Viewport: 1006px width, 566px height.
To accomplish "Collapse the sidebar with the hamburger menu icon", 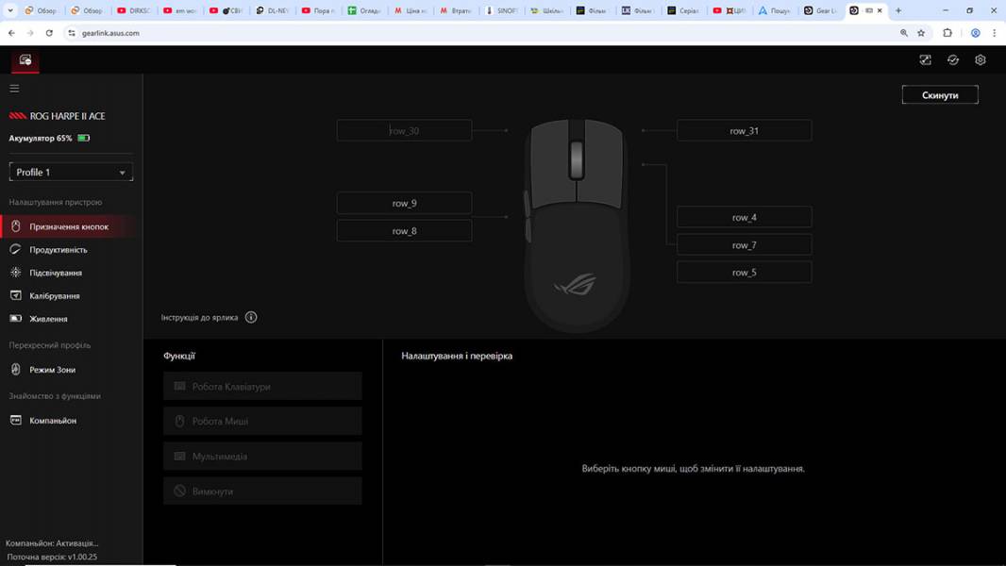I will click(x=14, y=89).
